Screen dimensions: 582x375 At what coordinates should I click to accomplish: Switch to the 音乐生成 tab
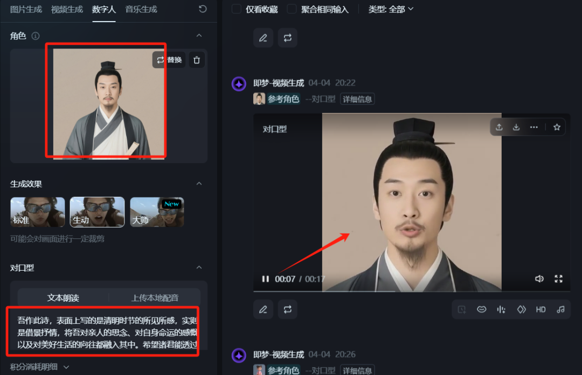(140, 9)
